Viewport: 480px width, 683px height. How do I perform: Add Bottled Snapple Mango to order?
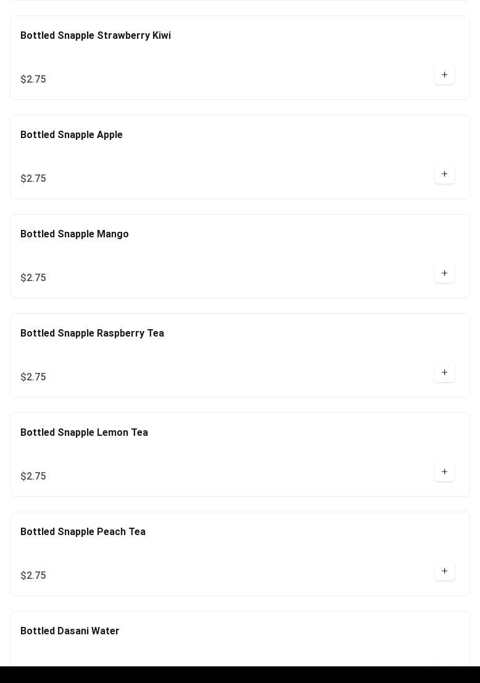pyautogui.click(x=444, y=274)
